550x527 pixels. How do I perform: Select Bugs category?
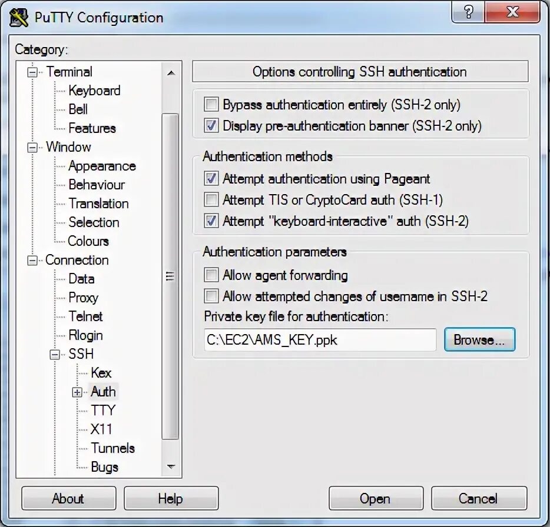105,467
